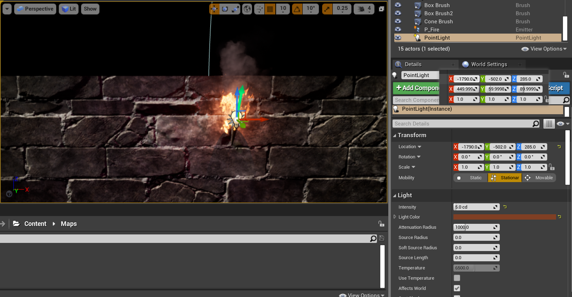
Task: Enable the Use Temperature checkbox
Action: click(457, 278)
